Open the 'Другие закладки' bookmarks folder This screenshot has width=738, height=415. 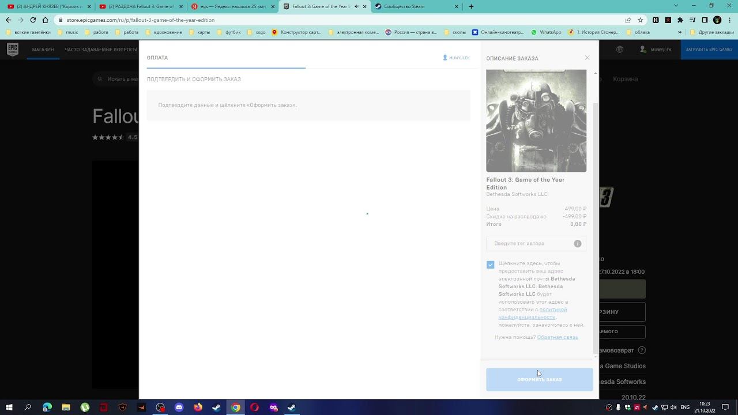point(711,32)
